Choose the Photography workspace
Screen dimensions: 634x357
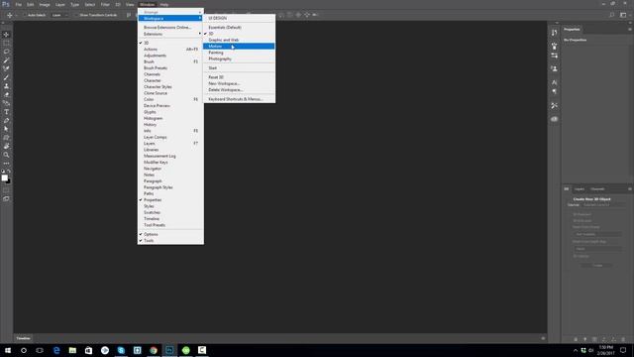[x=239, y=59]
